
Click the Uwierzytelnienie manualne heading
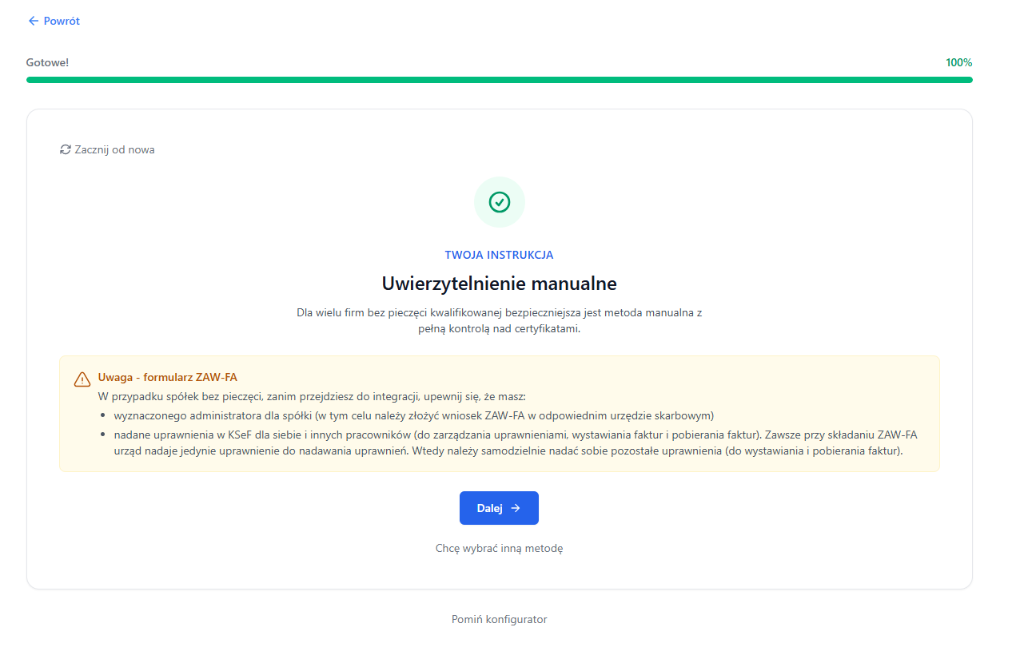500,284
